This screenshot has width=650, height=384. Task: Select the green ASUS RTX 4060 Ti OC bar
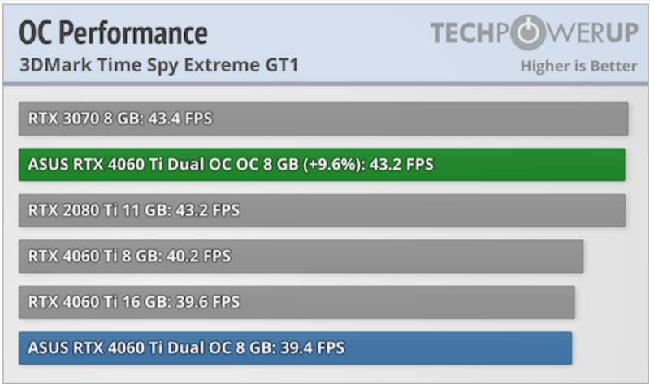coord(322,165)
